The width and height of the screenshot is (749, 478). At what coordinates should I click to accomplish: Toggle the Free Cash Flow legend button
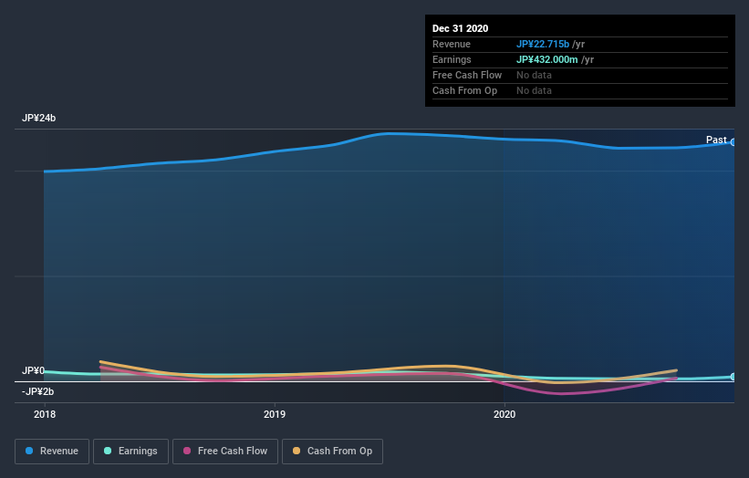coord(225,452)
